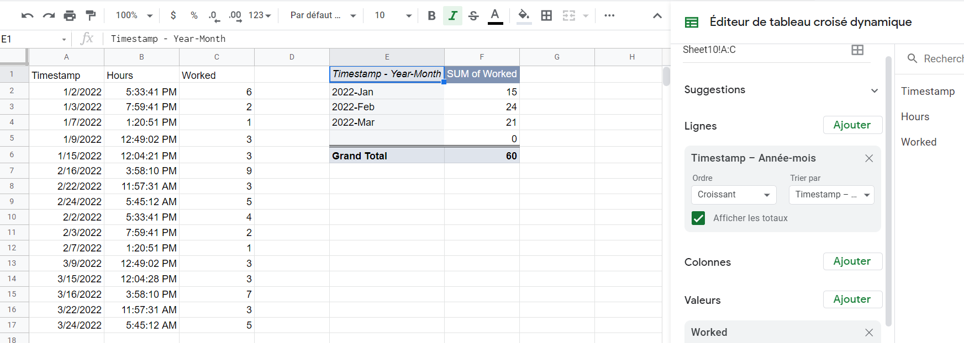Expand the Suggestions section
This screenshot has height=343, width=964.
pyautogui.click(x=875, y=90)
